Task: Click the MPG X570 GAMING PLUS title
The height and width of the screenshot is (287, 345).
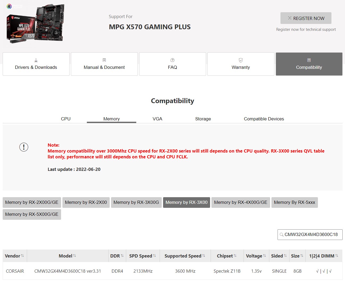Action: tap(150, 27)
